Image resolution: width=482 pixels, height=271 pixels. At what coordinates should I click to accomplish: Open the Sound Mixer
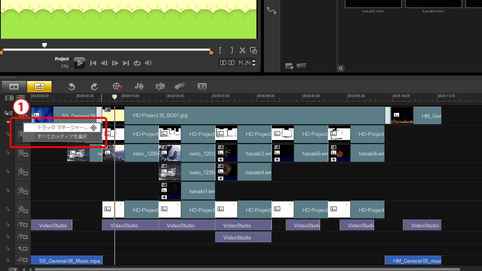point(139,87)
